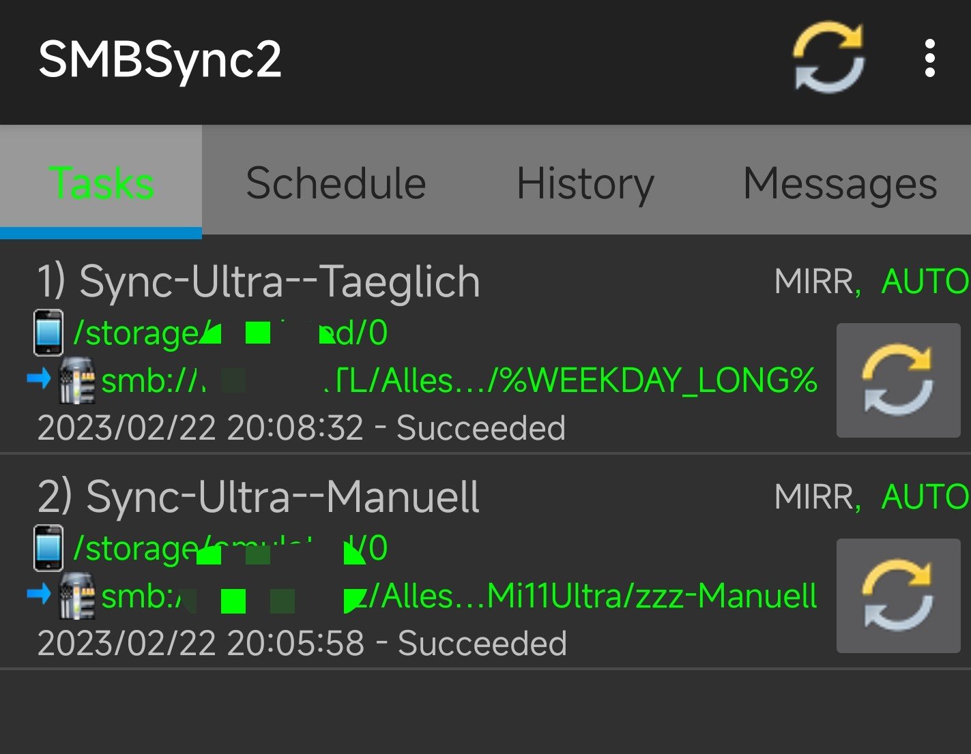Switch to the Tasks tab
The image size is (971, 754).
pos(101,183)
